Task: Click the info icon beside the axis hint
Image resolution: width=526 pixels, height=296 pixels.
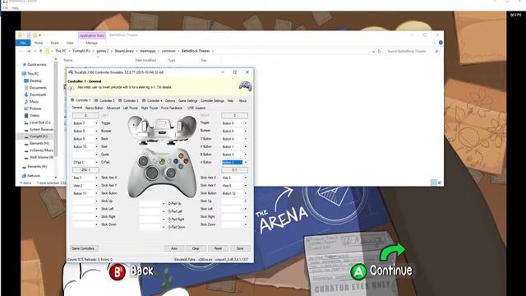Action: click(x=72, y=88)
